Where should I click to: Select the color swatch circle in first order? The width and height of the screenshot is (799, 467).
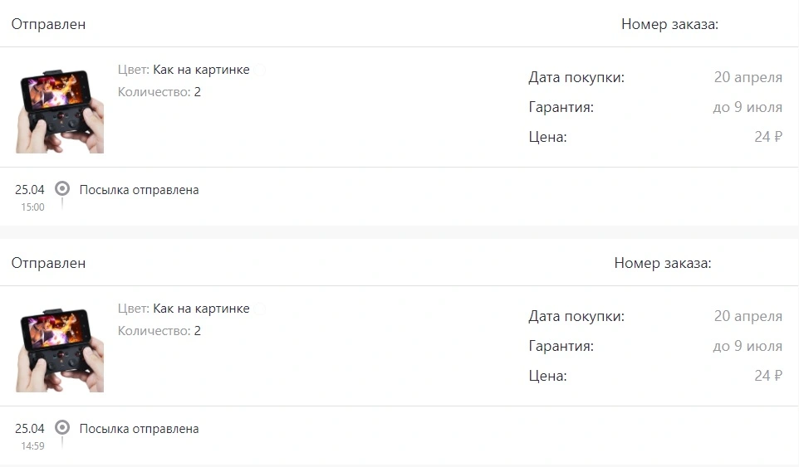pyautogui.click(x=260, y=71)
